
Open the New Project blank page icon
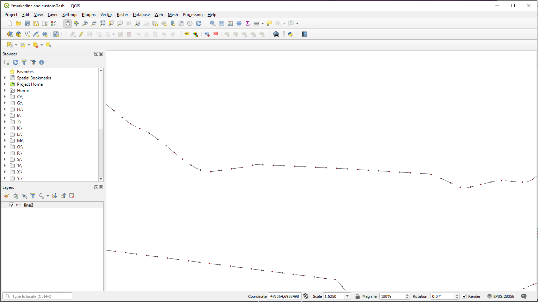click(10, 23)
